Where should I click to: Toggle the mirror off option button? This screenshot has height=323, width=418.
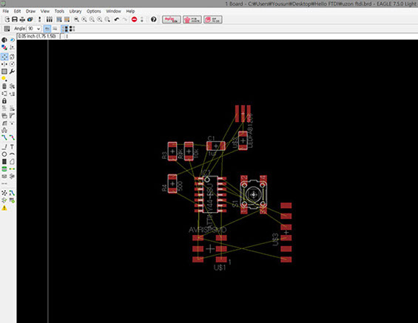47,29
